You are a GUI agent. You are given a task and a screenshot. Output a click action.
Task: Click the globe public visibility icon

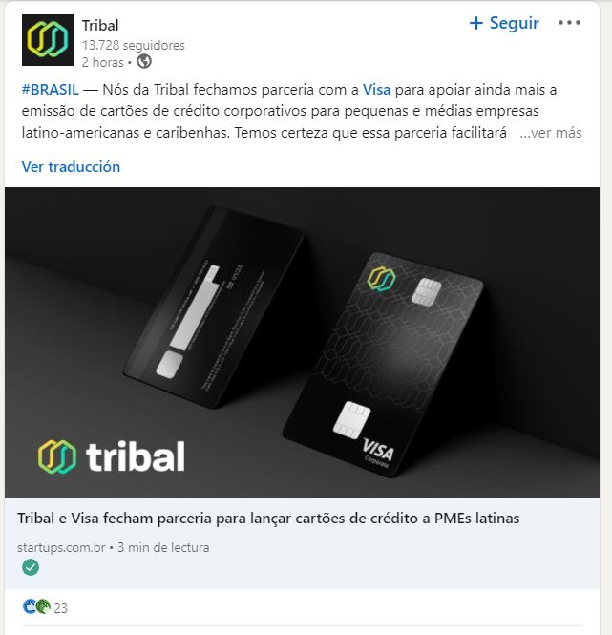pos(144,61)
